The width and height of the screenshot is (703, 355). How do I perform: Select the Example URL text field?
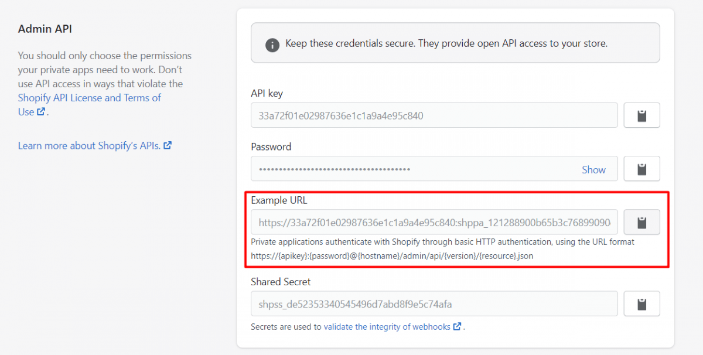pyautogui.click(x=434, y=222)
